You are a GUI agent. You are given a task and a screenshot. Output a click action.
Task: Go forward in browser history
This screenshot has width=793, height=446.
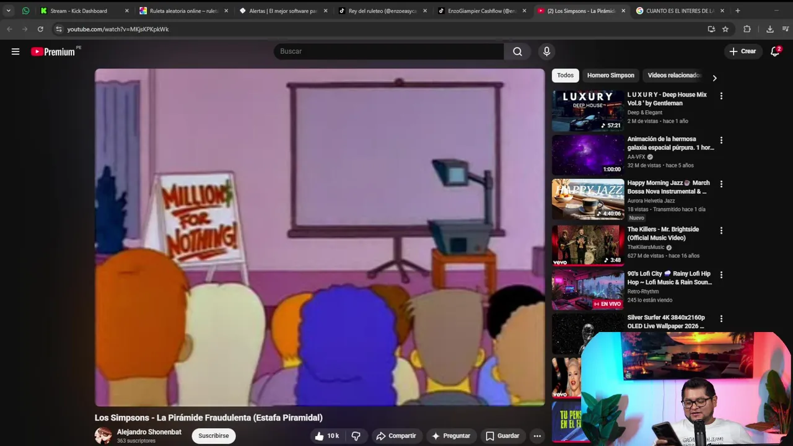[x=25, y=29]
